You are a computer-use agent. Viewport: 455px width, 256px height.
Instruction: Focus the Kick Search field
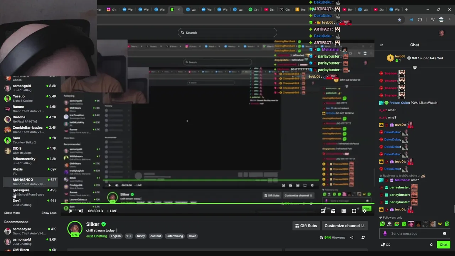[x=227, y=33]
